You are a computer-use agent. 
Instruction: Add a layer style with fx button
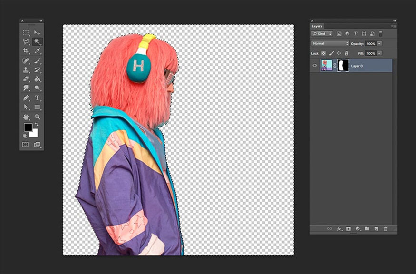pyautogui.click(x=339, y=229)
